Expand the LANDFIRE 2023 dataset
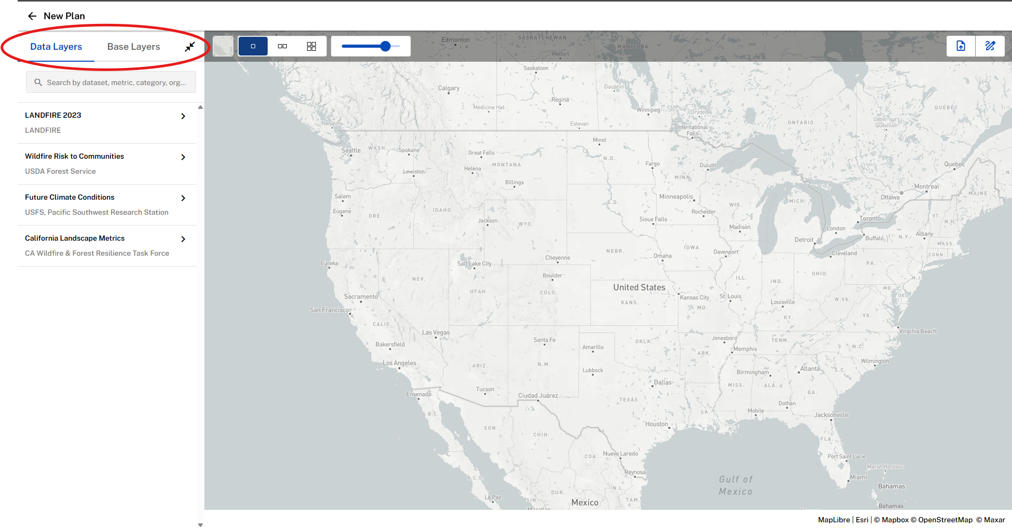The height and width of the screenshot is (528, 1012). coord(183,116)
